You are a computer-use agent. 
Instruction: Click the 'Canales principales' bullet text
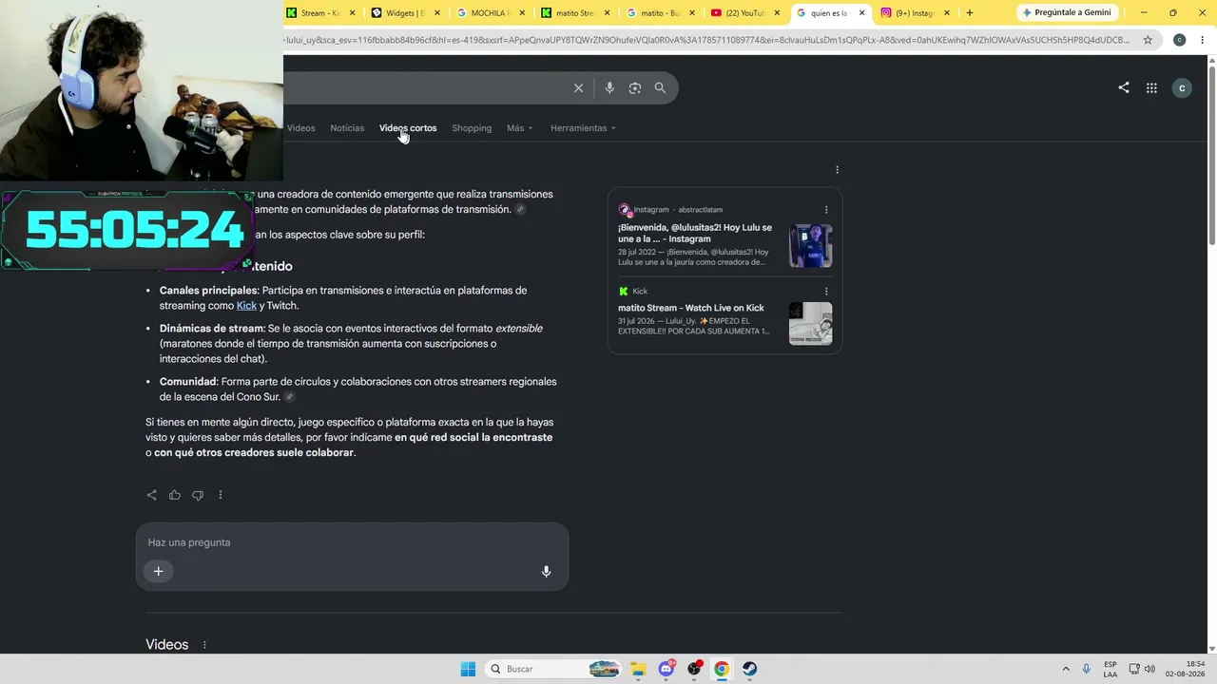(x=343, y=298)
